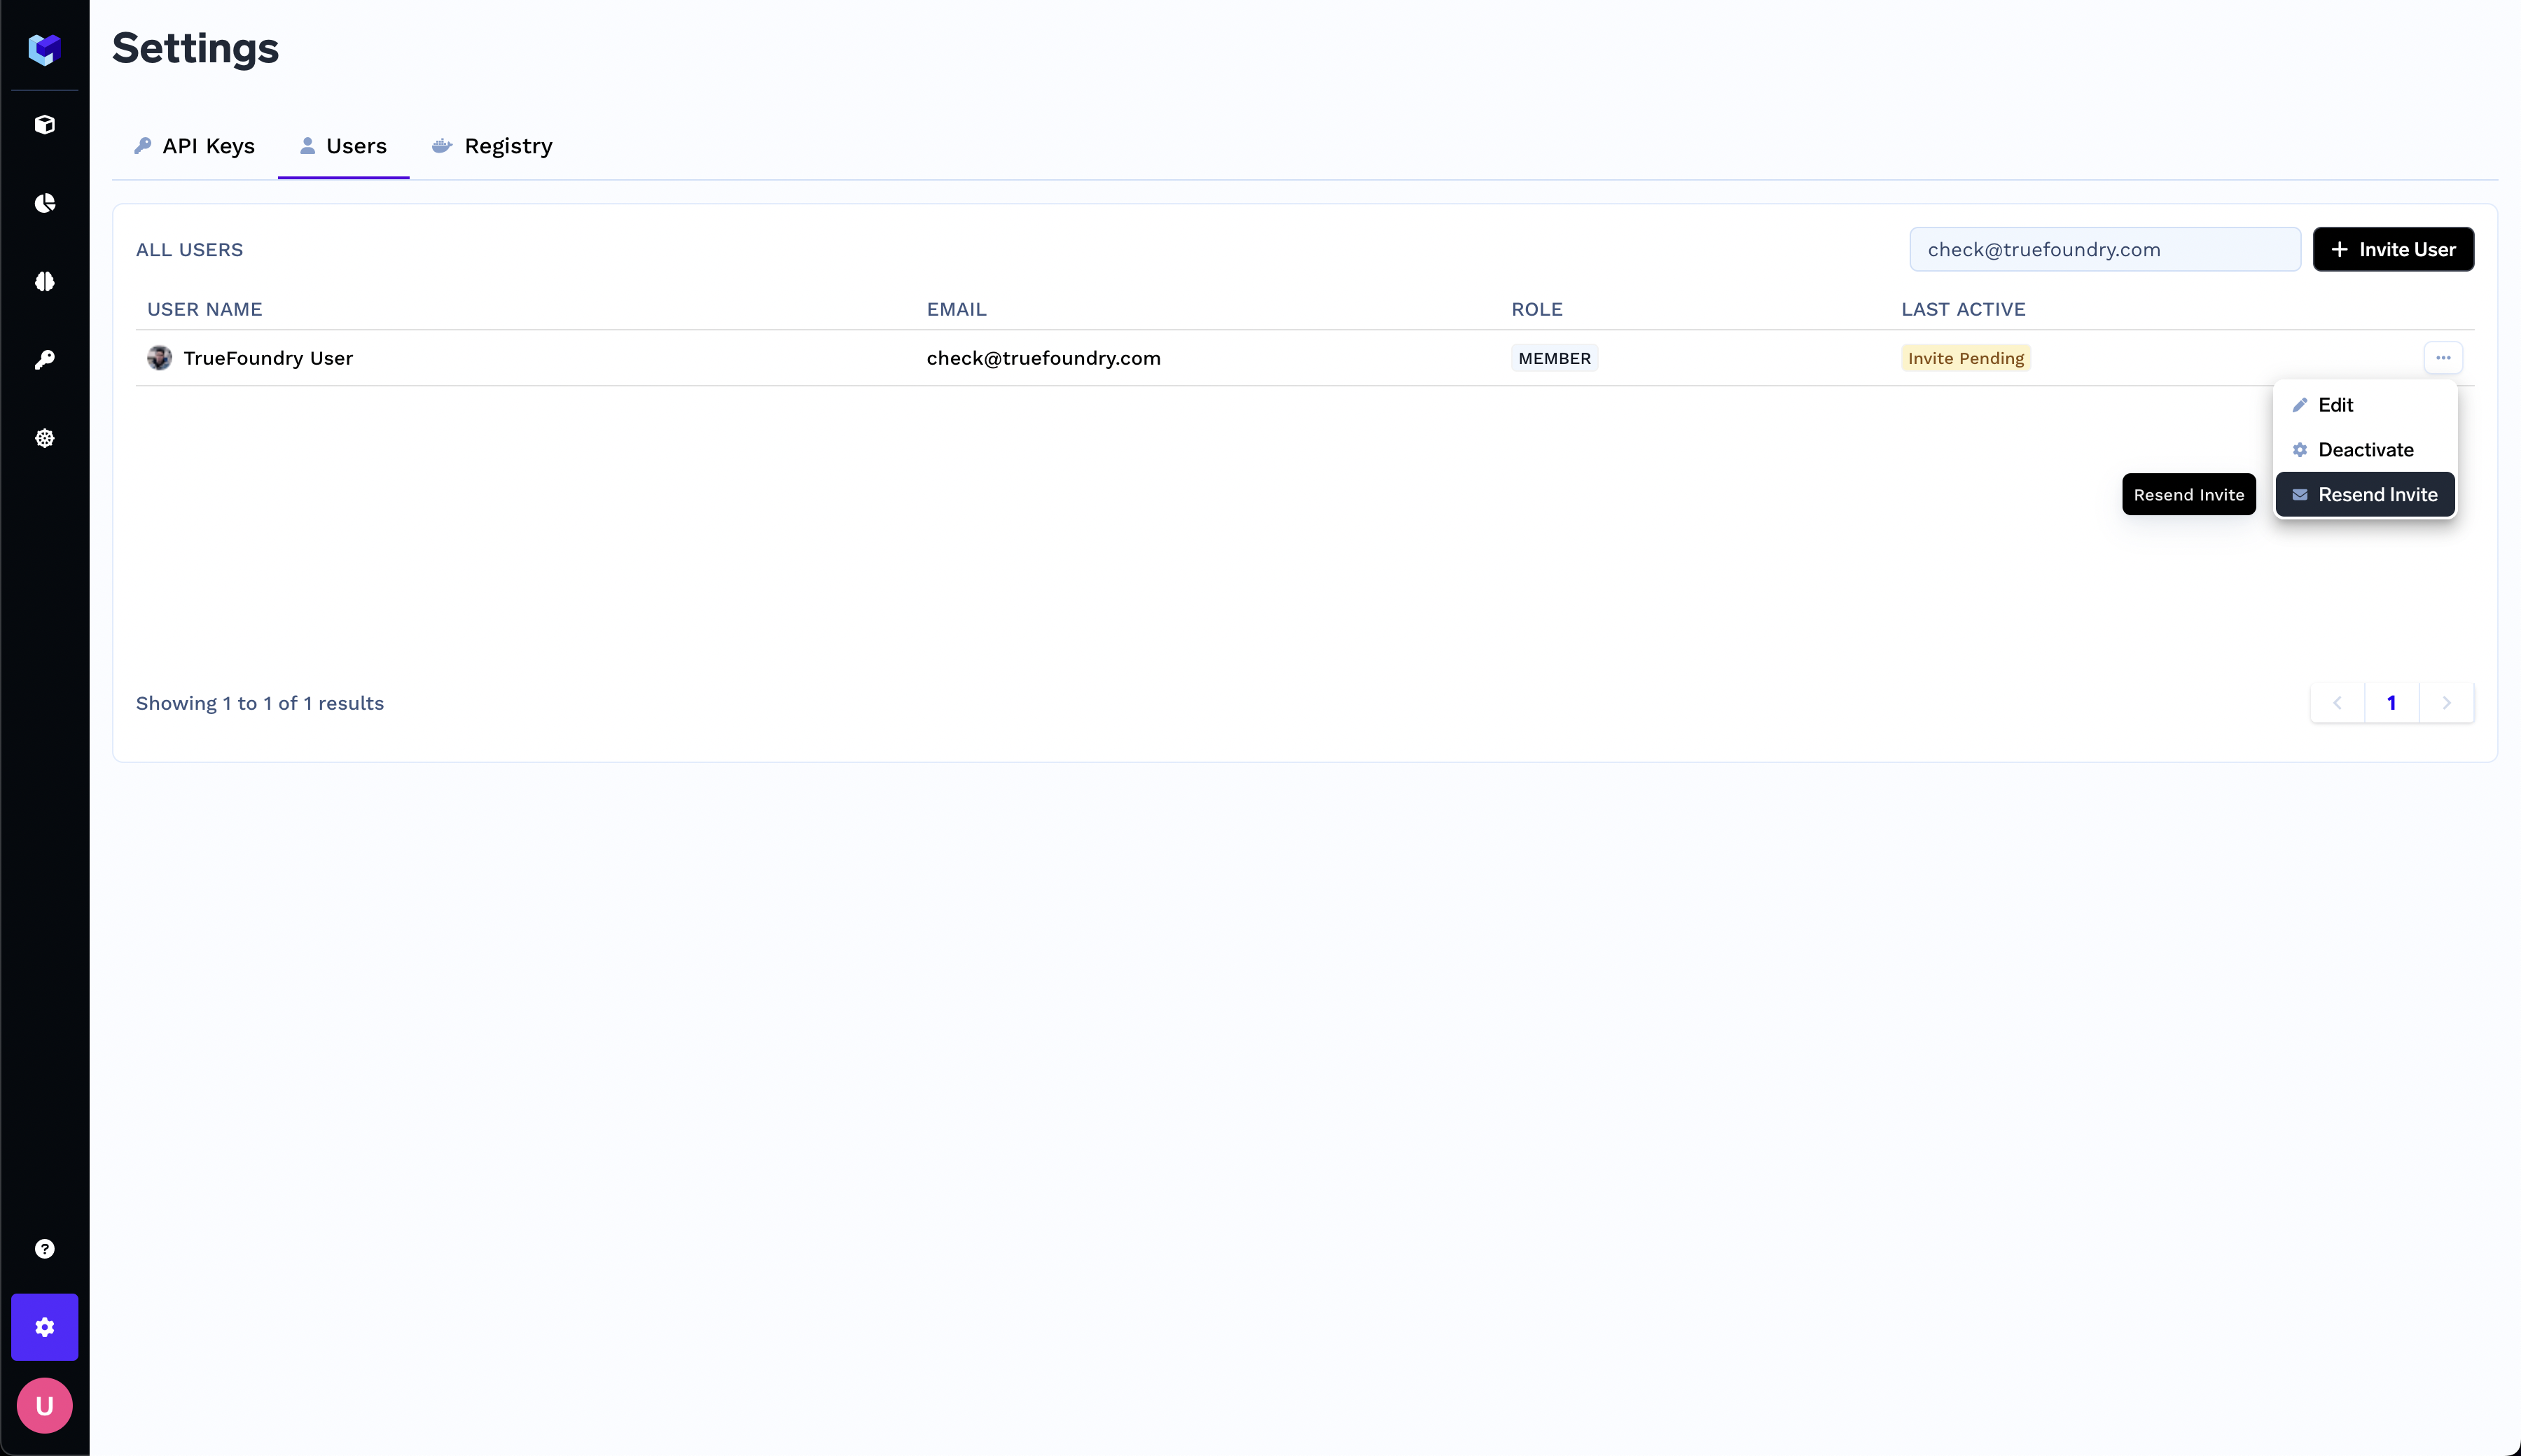Open three-dots menu for TrueFoundry User
The width and height of the screenshot is (2521, 1456).
pyautogui.click(x=2443, y=358)
